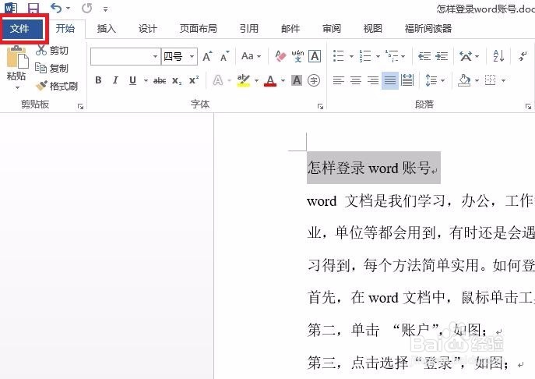The image size is (535, 379).
Task: Click into the font name box
Action: [121, 56]
